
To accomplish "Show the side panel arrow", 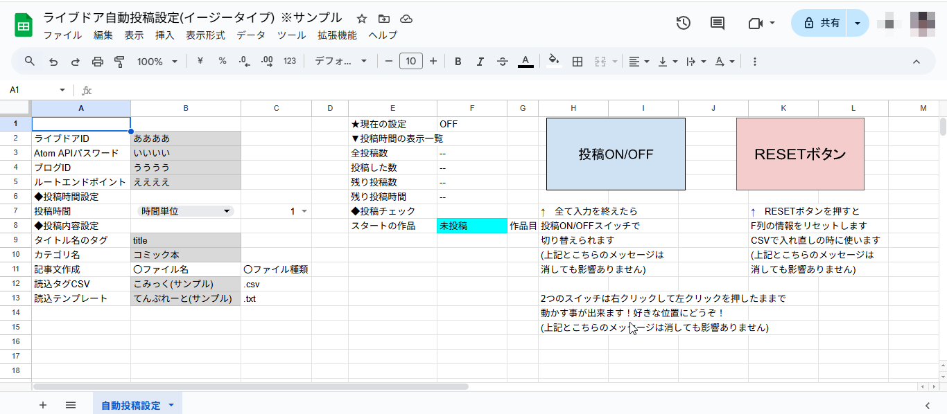I will [928, 405].
